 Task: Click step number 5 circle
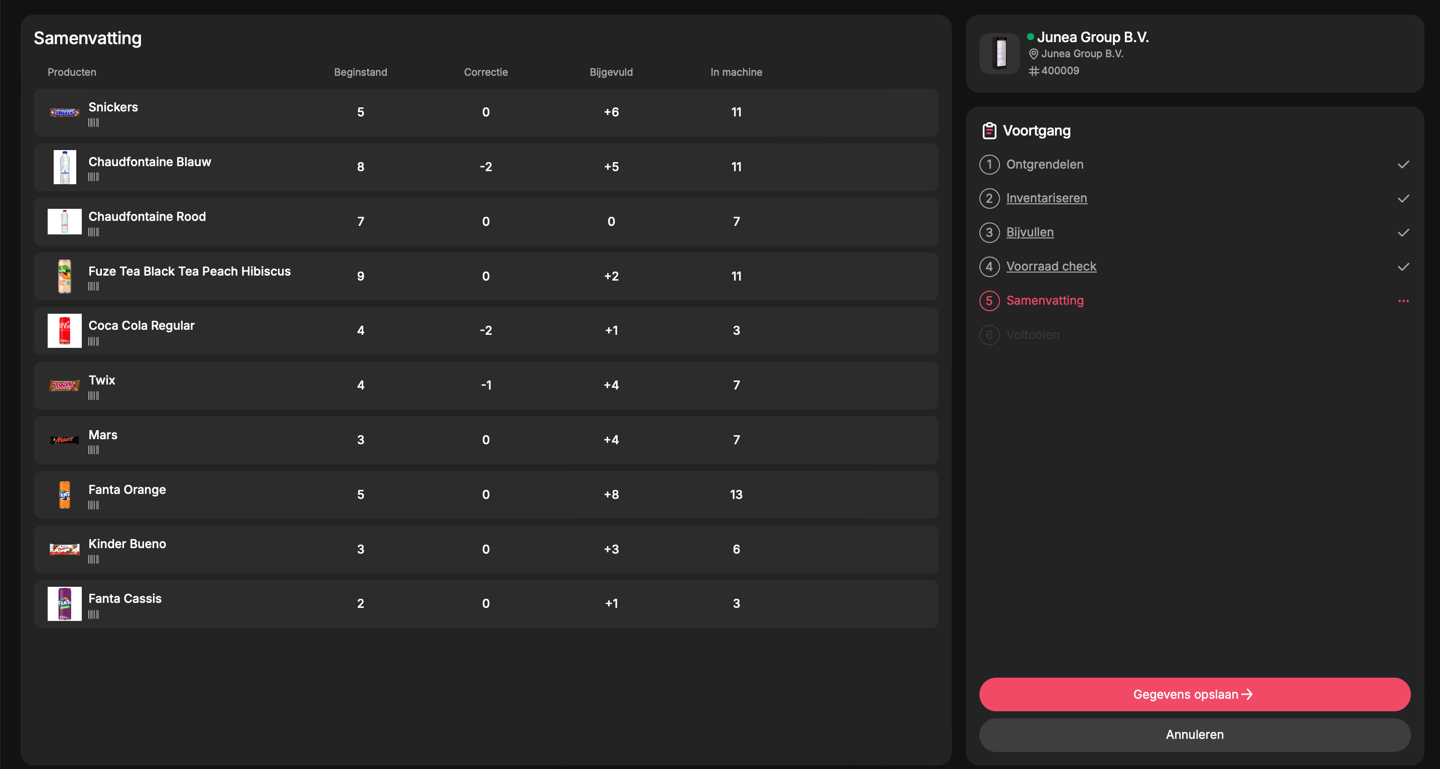point(989,301)
